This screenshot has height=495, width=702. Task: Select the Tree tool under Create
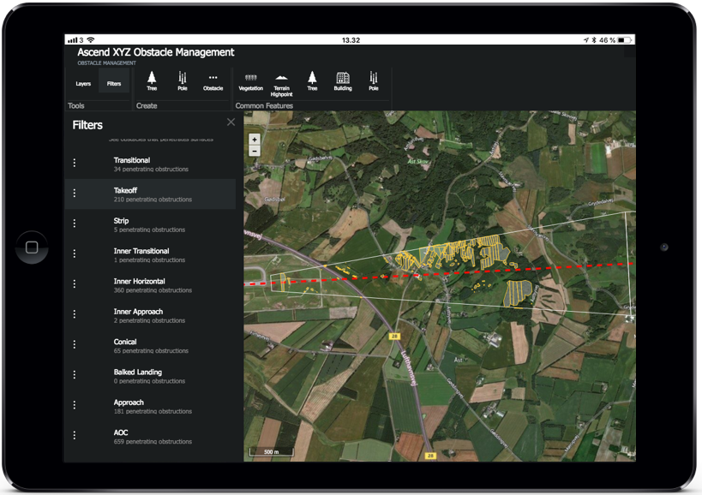[x=152, y=81]
